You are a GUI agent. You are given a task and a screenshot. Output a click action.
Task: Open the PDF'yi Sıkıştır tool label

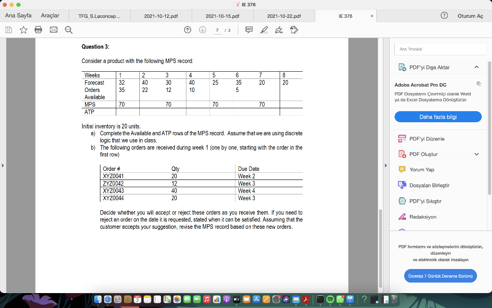tap(425, 201)
